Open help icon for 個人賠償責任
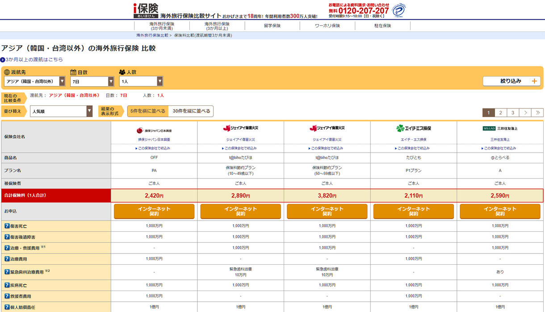This screenshot has height=312, width=545. pyautogui.click(x=7, y=307)
